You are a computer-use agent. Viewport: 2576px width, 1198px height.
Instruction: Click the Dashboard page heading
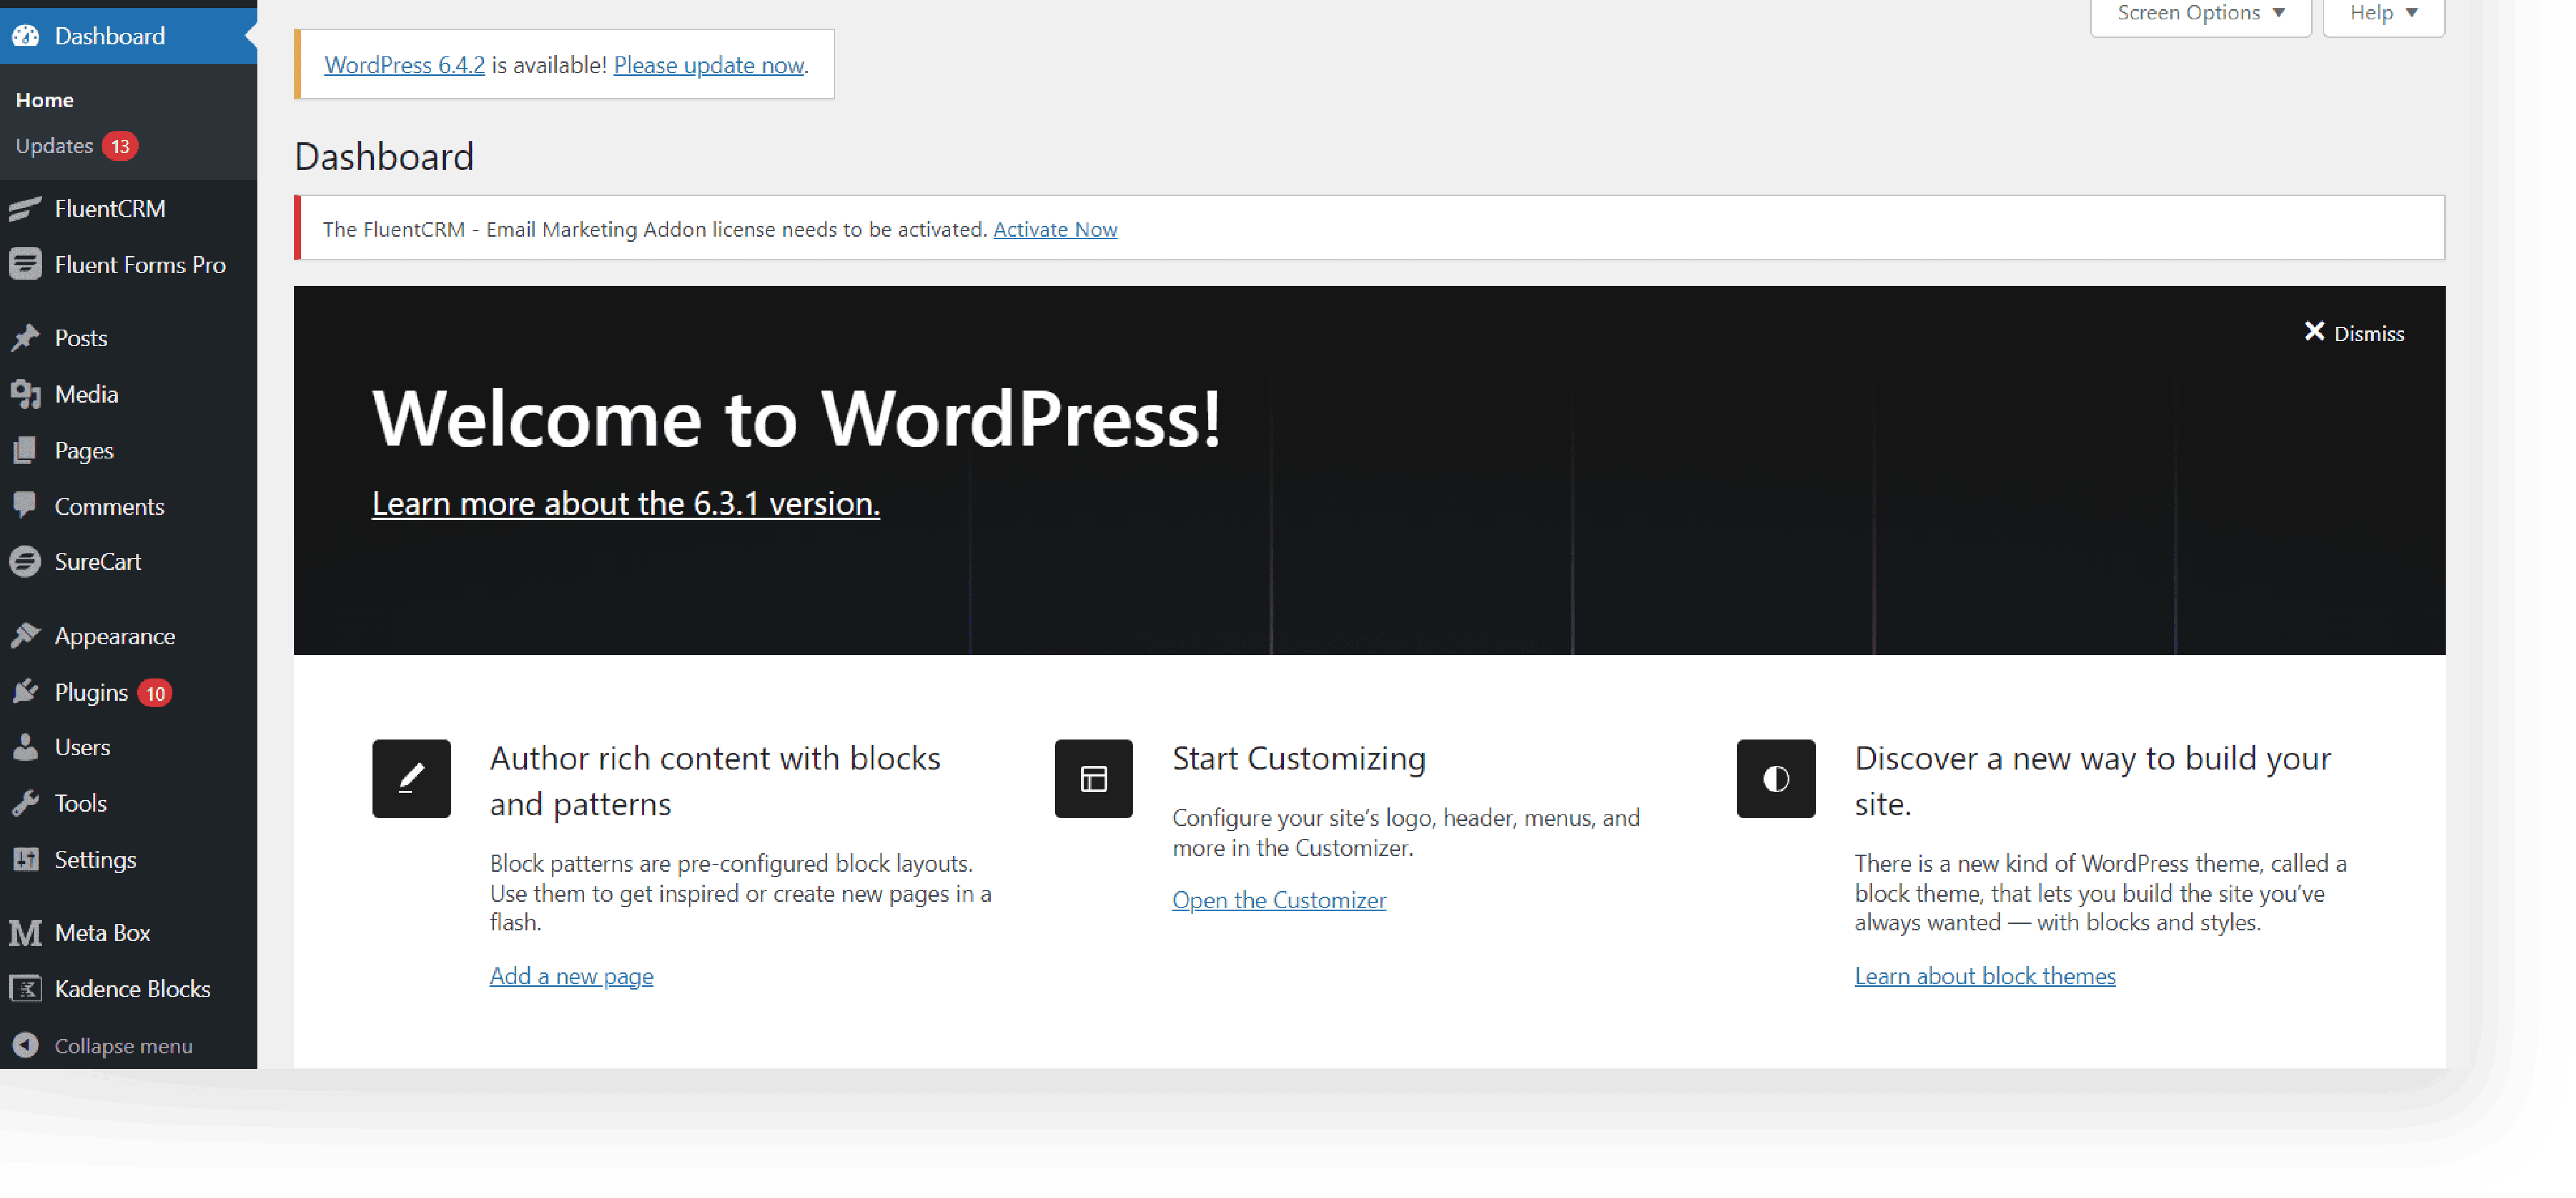pyautogui.click(x=384, y=157)
